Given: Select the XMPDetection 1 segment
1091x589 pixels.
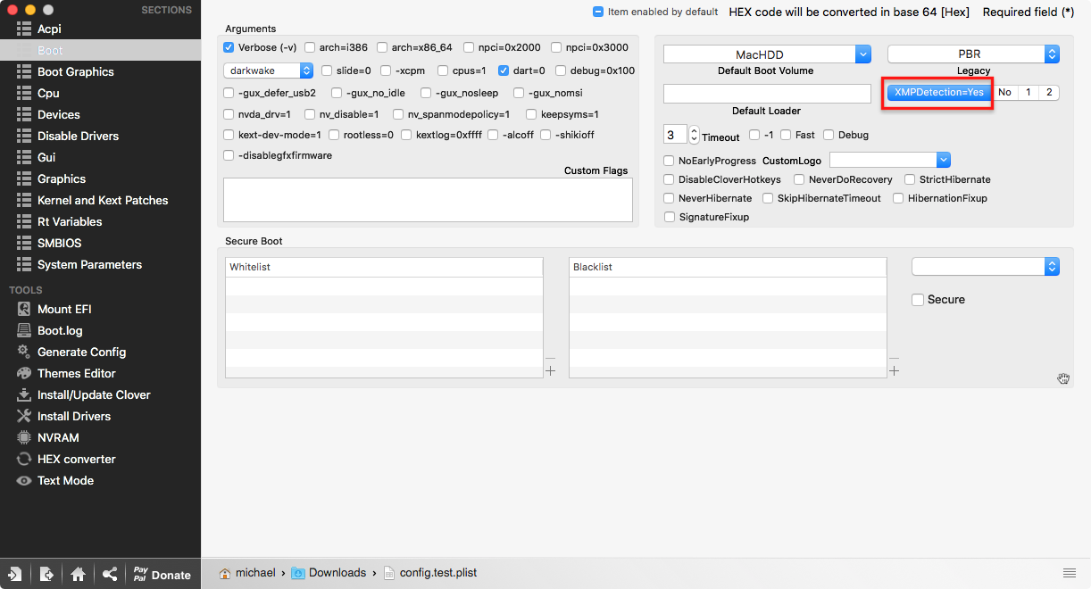Looking at the screenshot, I should (x=1028, y=92).
